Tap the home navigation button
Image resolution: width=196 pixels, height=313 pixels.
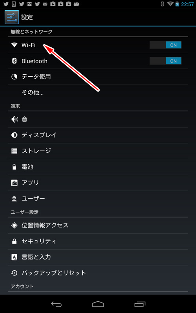[x=98, y=304]
